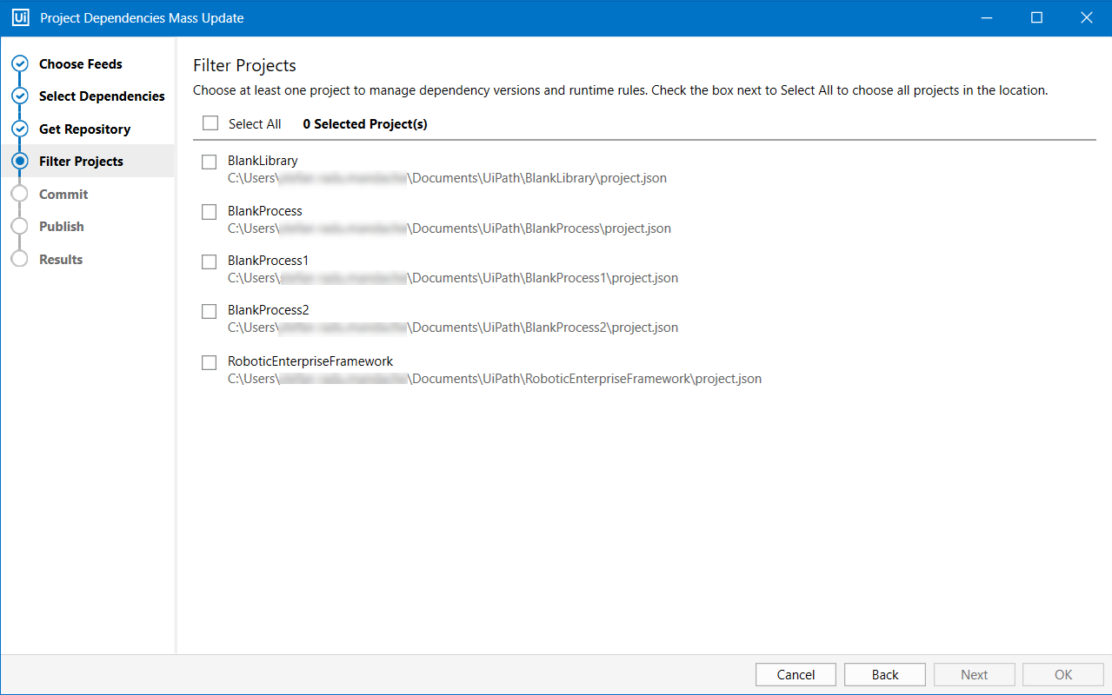Click the UiPath logo in the title bar
The height and width of the screenshot is (695, 1112).
click(20, 17)
